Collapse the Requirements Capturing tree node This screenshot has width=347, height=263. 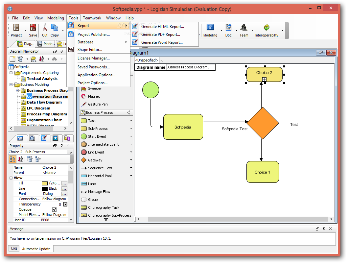(x=11, y=73)
